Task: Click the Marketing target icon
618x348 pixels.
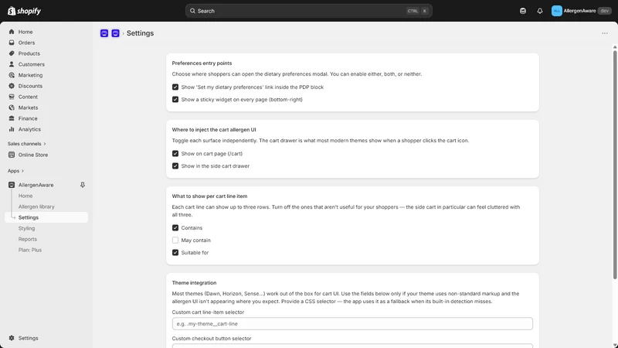Action: click(12, 75)
